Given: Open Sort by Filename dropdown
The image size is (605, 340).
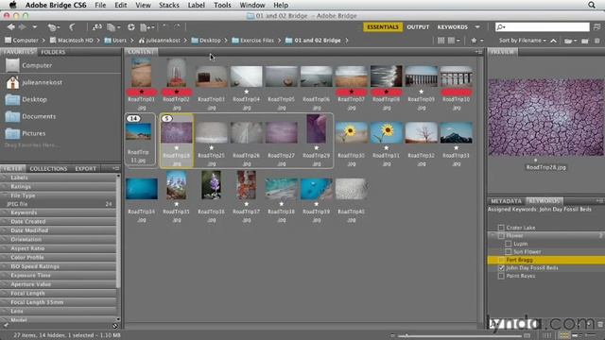Looking at the screenshot, I should (x=523, y=40).
